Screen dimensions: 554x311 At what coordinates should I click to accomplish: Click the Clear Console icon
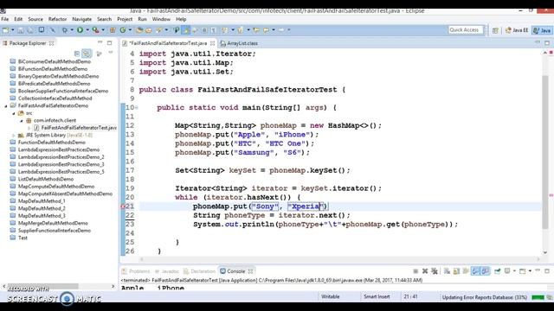coord(447,271)
